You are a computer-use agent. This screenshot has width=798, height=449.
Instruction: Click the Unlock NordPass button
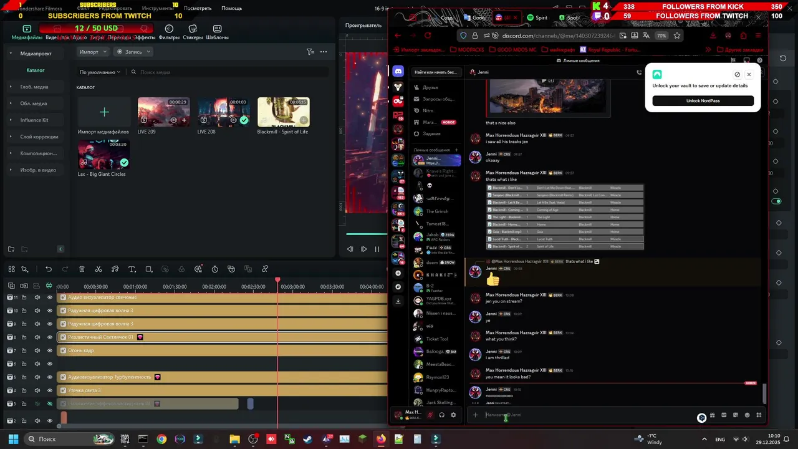coord(703,101)
